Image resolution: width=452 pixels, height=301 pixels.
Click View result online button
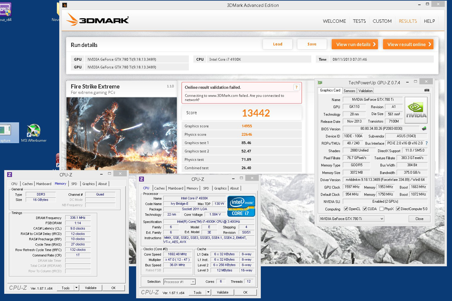(x=408, y=45)
